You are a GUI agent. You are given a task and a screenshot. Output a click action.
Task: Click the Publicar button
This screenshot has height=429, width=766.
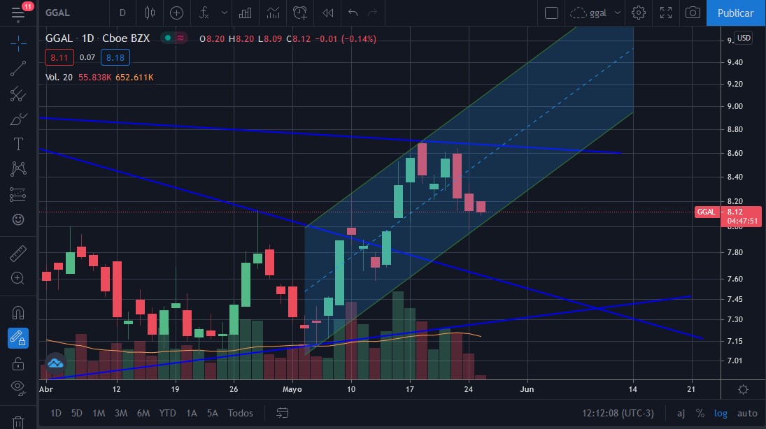736,13
